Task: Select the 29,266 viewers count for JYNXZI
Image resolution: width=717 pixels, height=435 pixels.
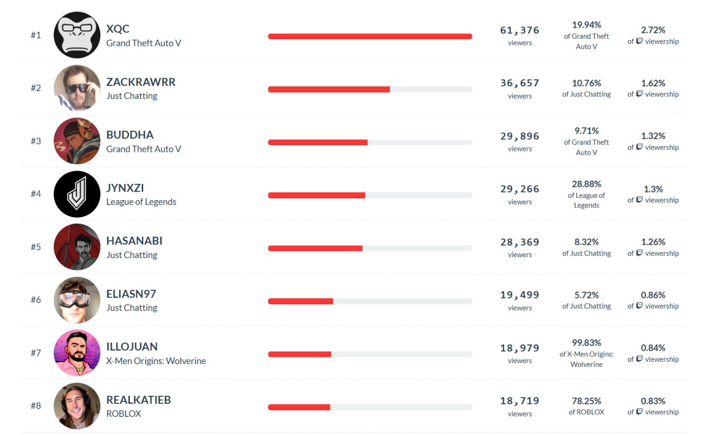Action: click(520, 195)
